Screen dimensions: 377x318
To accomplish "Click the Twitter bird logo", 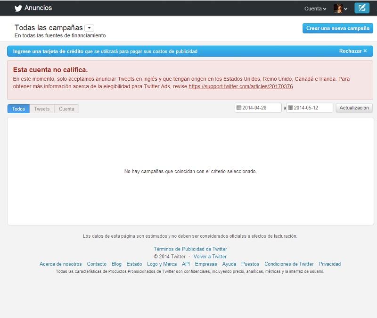I will (x=18, y=8).
